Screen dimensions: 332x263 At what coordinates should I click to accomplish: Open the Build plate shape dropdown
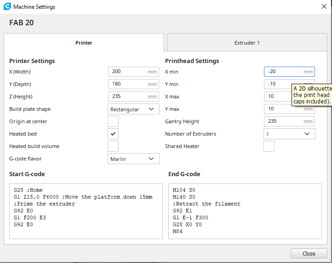tap(133, 109)
